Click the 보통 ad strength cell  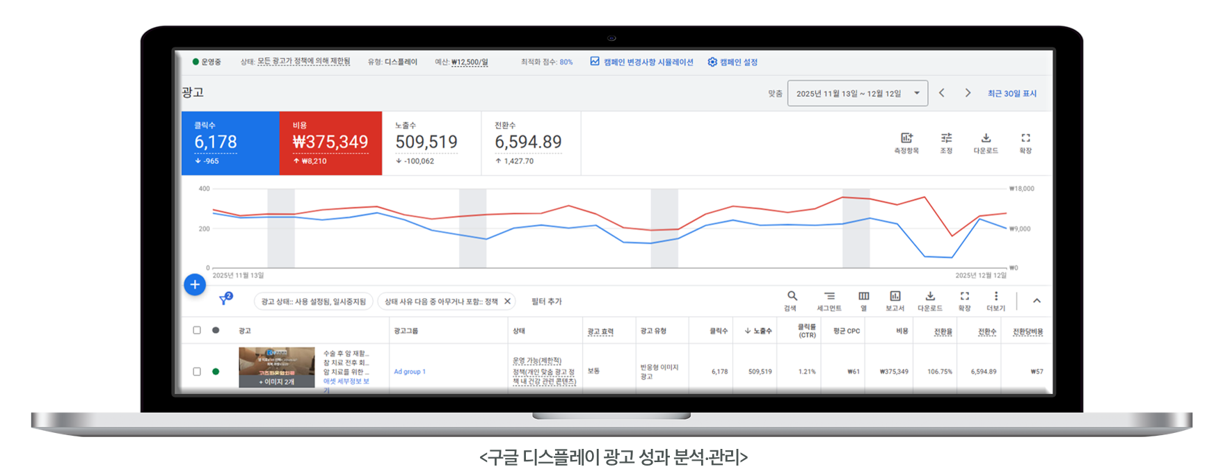(x=593, y=371)
